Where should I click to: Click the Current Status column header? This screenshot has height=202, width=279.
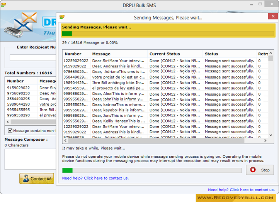(175, 54)
